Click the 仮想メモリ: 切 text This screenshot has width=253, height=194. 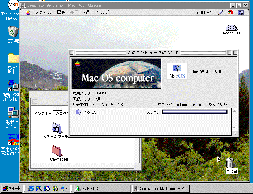[86, 99]
